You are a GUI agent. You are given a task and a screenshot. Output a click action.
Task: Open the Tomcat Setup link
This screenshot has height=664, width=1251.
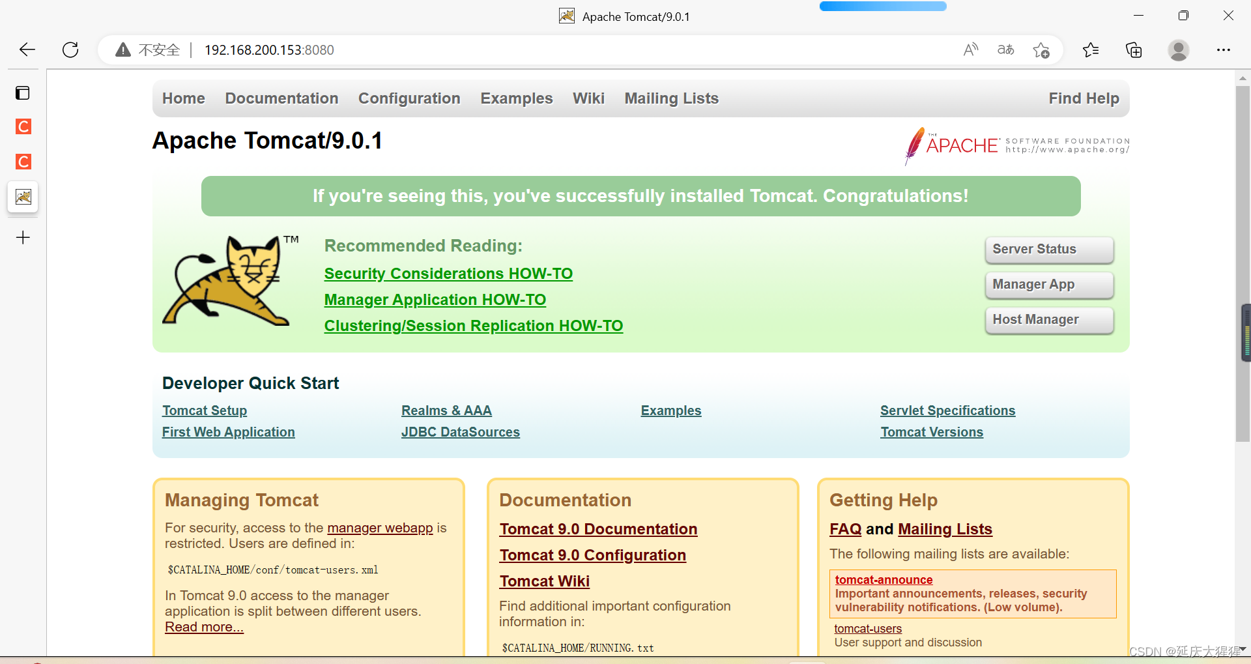(205, 411)
